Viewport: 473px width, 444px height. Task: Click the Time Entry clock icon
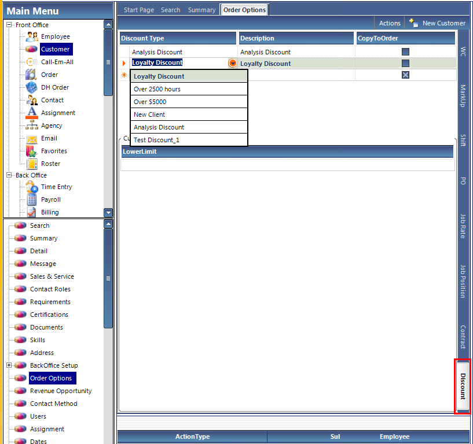[x=32, y=187]
